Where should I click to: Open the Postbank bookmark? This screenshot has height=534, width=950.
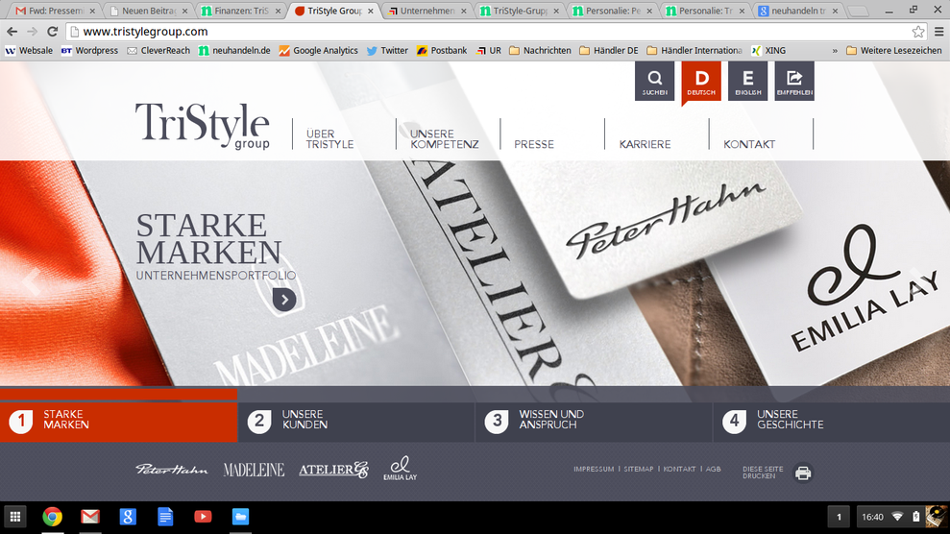pyautogui.click(x=442, y=51)
